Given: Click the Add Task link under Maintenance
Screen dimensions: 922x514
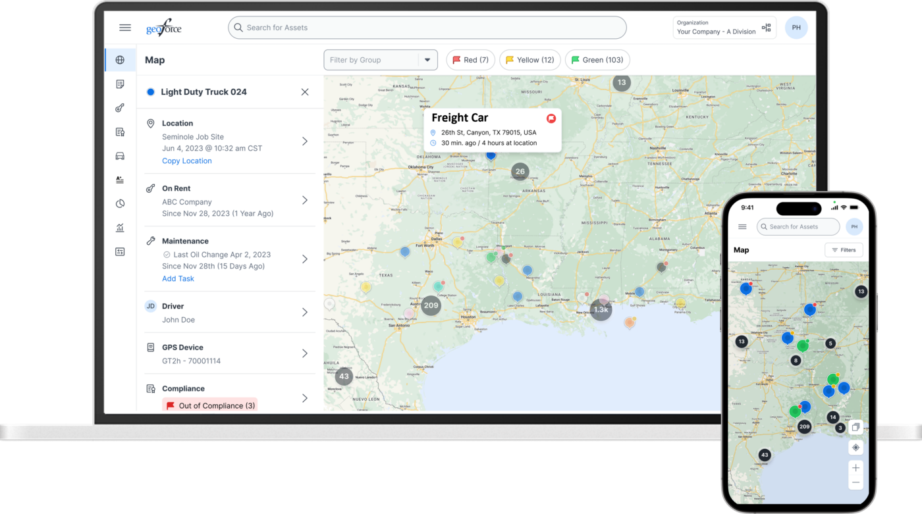Looking at the screenshot, I should coord(178,278).
